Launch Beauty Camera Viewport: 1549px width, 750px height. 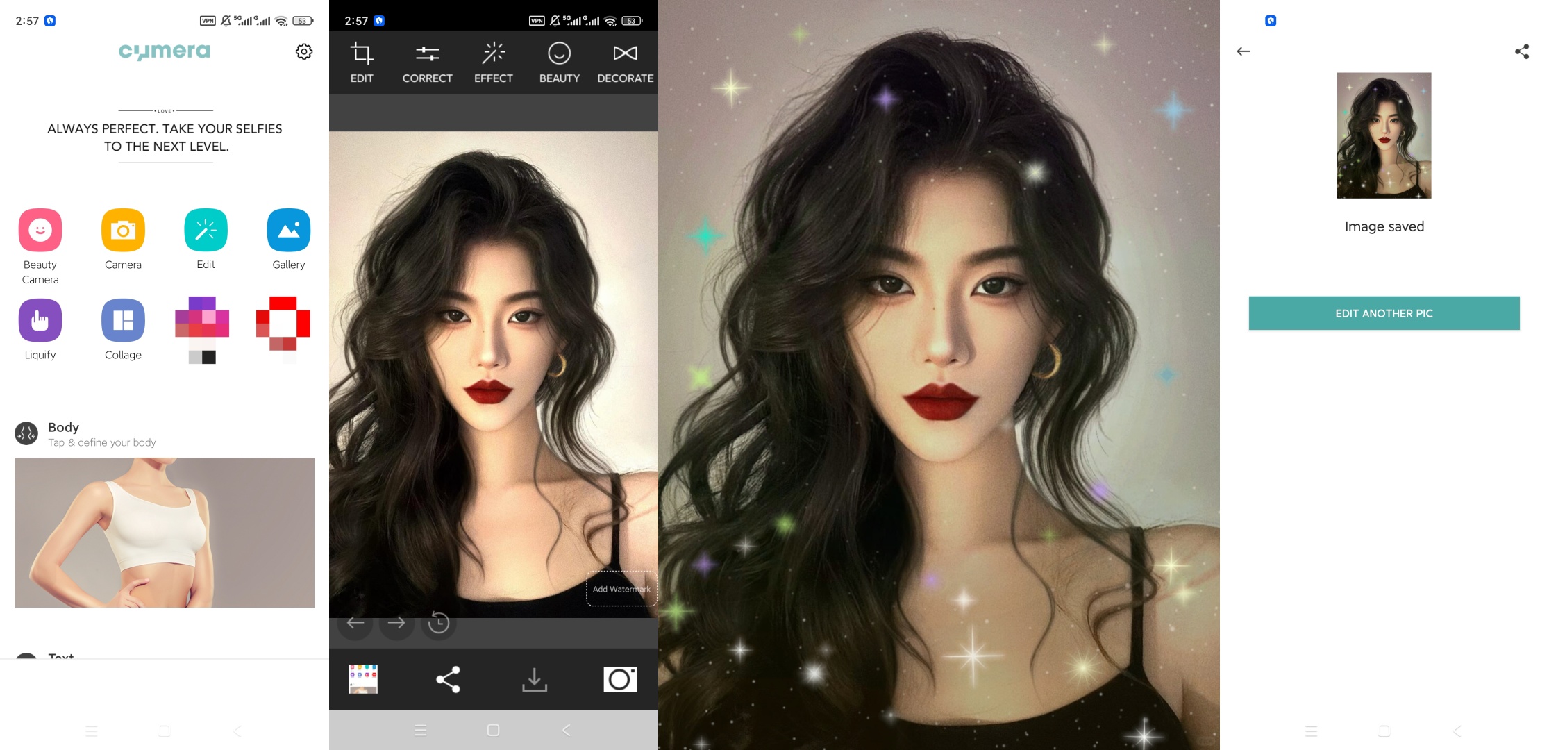[x=40, y=247]
